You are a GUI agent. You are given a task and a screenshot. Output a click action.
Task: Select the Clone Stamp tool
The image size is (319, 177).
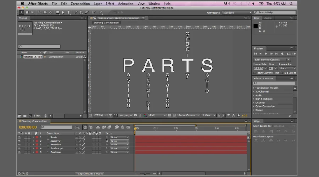point(81,13)
